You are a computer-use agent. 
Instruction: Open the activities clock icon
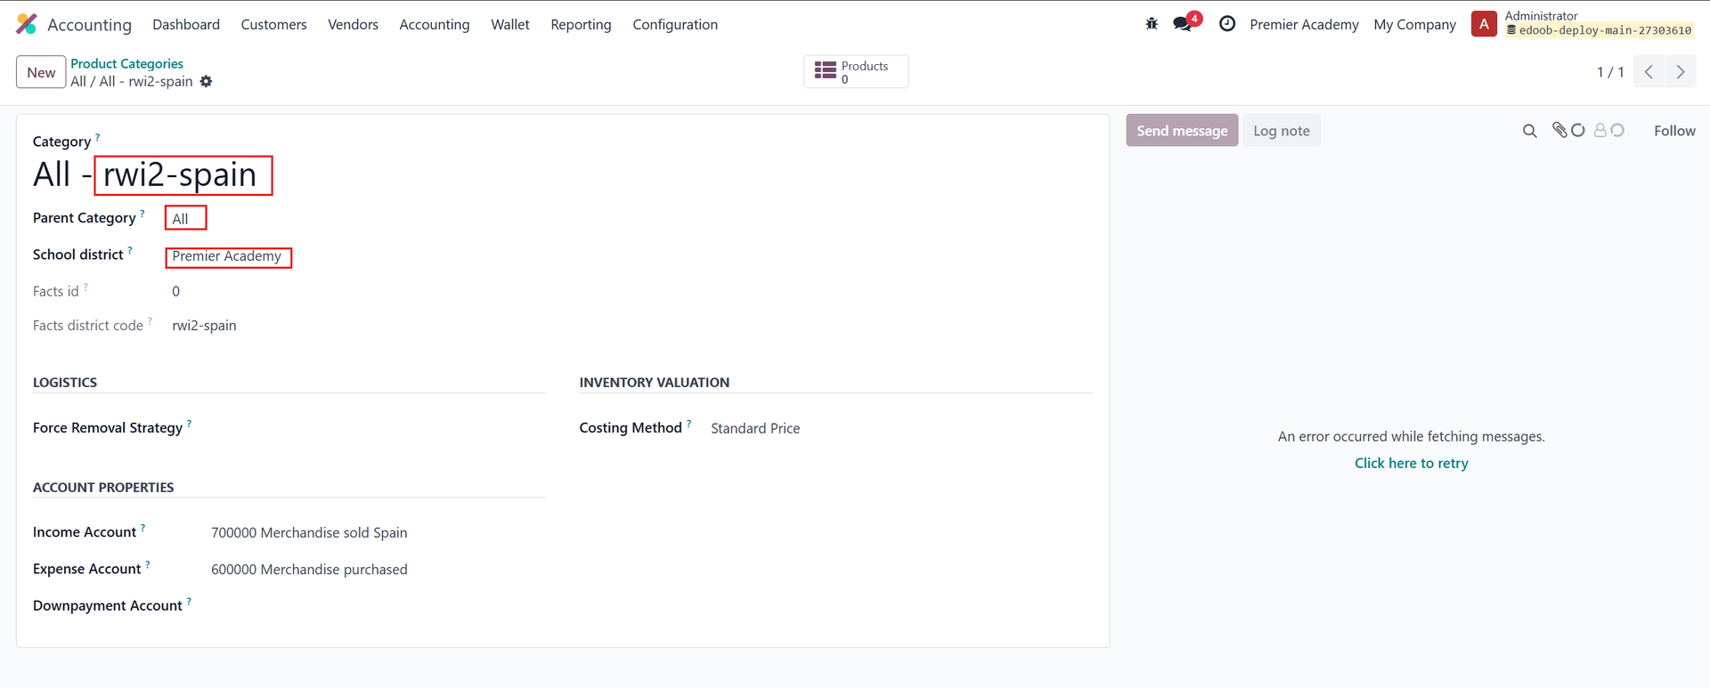click(x=1227, y=24)
